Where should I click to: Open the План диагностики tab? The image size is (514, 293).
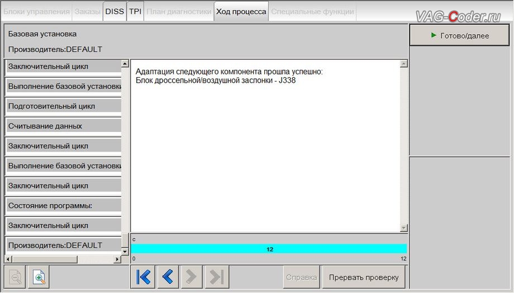point(179,12)
